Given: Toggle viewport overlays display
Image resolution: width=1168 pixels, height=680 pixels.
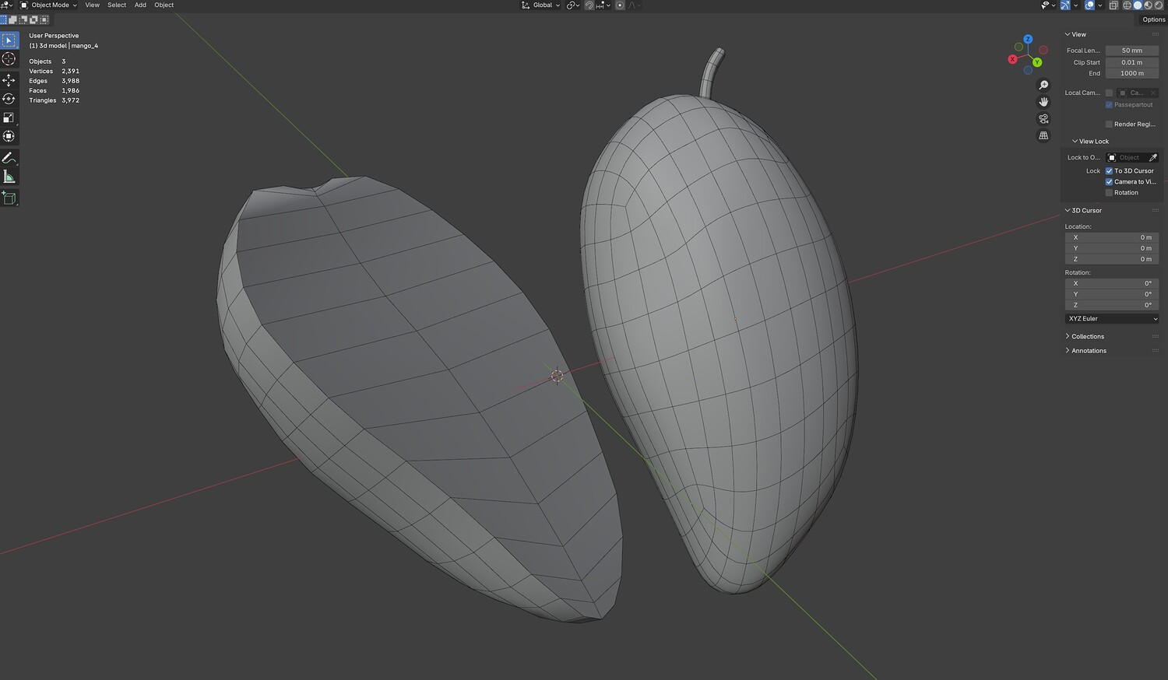Looking at the screenshot, I should click(x=1089, y=5).
